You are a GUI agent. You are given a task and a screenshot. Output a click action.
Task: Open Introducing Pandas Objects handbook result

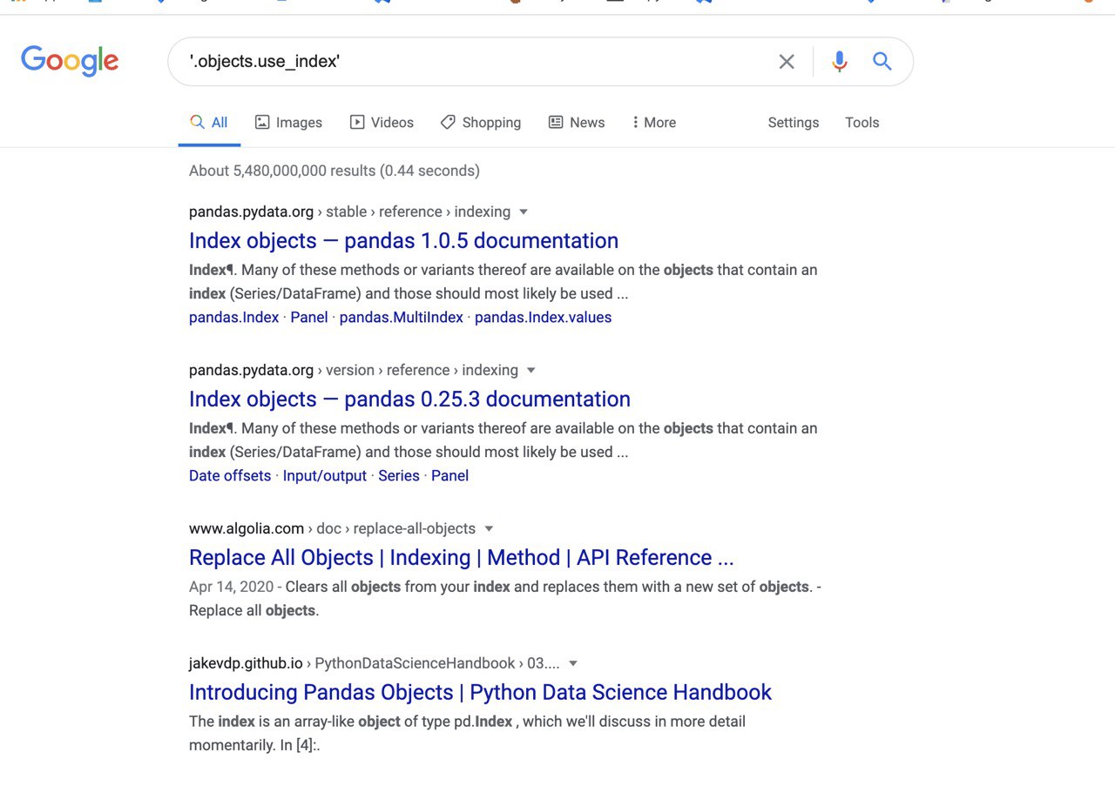(x=480, y=693)
